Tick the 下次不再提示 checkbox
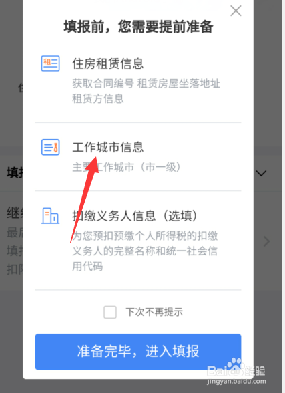 (x=110, y=312)
